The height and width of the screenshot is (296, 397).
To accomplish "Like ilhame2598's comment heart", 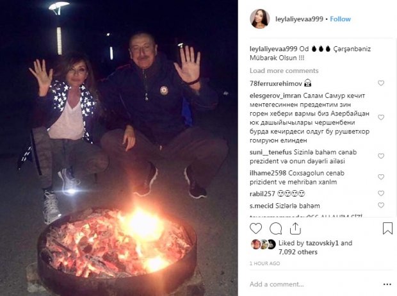I will pos(381,177).
